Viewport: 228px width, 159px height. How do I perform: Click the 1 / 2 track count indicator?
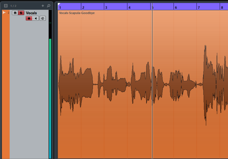pyautogui.click(x=13, y=6)
